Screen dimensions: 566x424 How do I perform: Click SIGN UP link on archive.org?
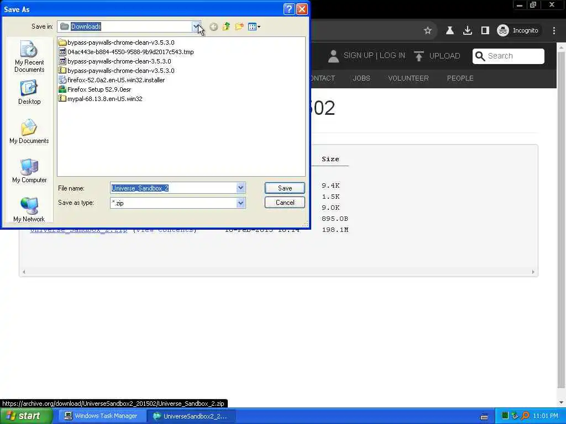358,56
